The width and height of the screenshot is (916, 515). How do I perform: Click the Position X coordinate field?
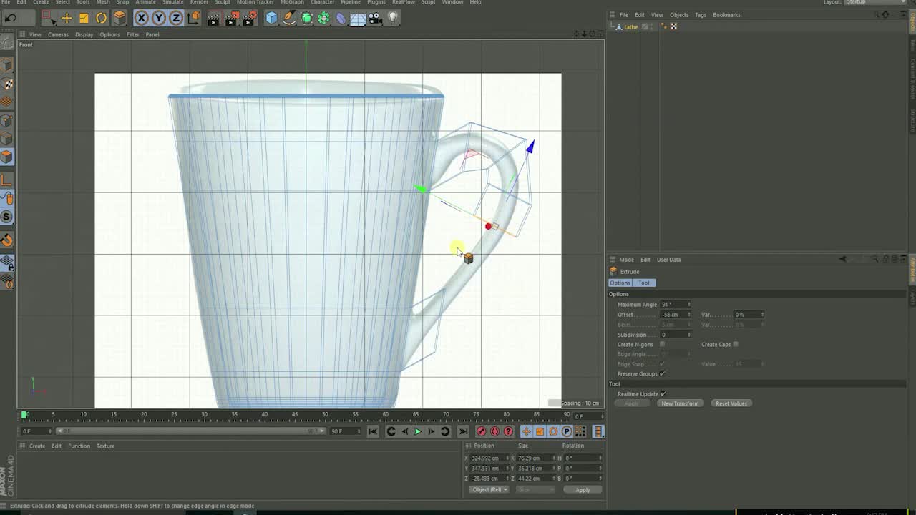(x=489, y=458)
